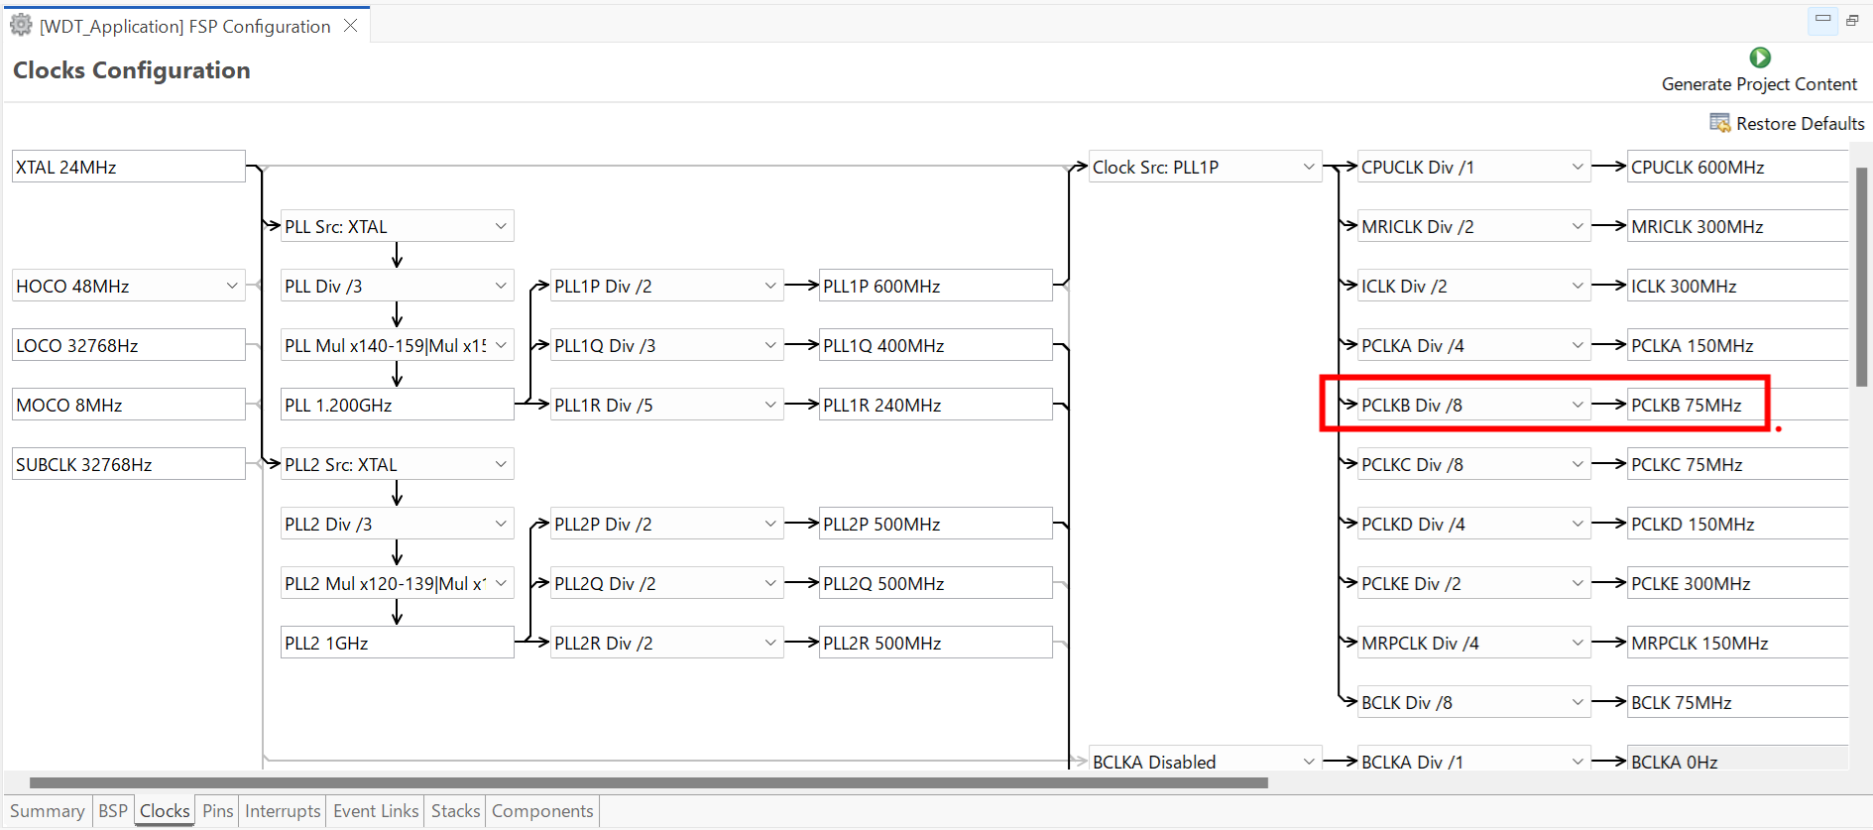Switch to the BSP tab

pyautogui.click(x=113, y=811)
